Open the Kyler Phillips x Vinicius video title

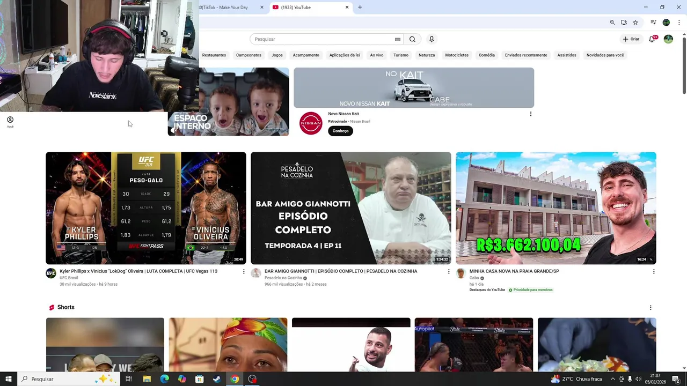pyautogui.click(x=138, y=271)
